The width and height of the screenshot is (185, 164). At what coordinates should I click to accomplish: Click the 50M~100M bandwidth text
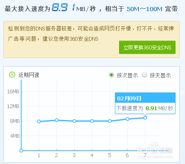click(144, 9)
